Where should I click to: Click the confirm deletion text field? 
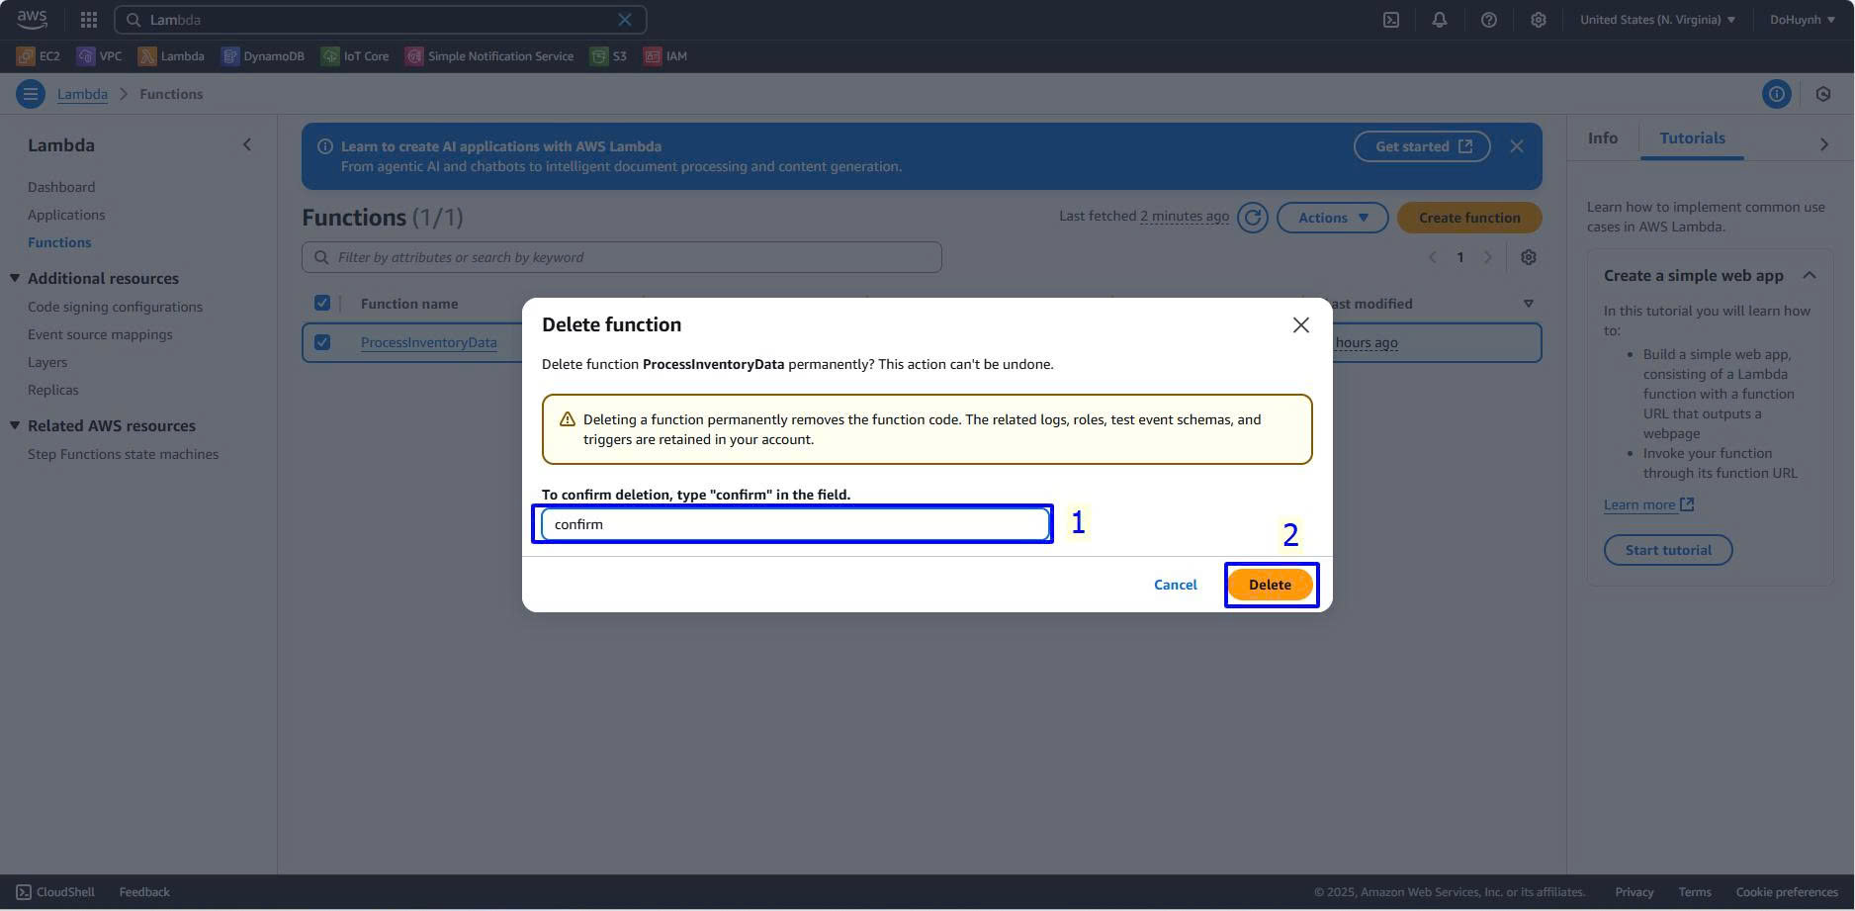(794, 524)
